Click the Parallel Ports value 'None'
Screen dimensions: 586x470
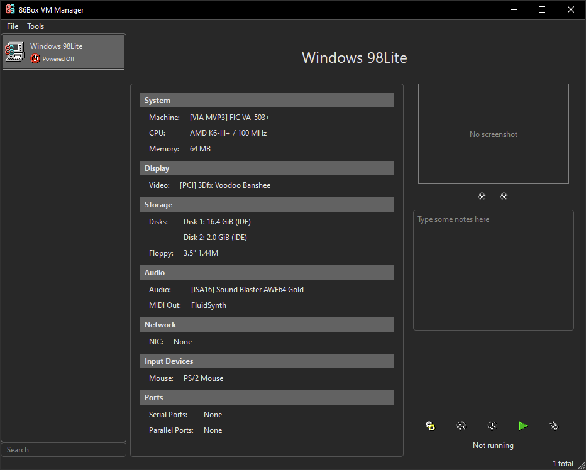pos(213,430)
